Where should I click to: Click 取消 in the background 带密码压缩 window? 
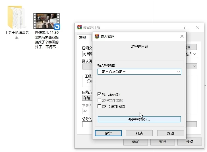pyautogui.click(x=163, y=142)
